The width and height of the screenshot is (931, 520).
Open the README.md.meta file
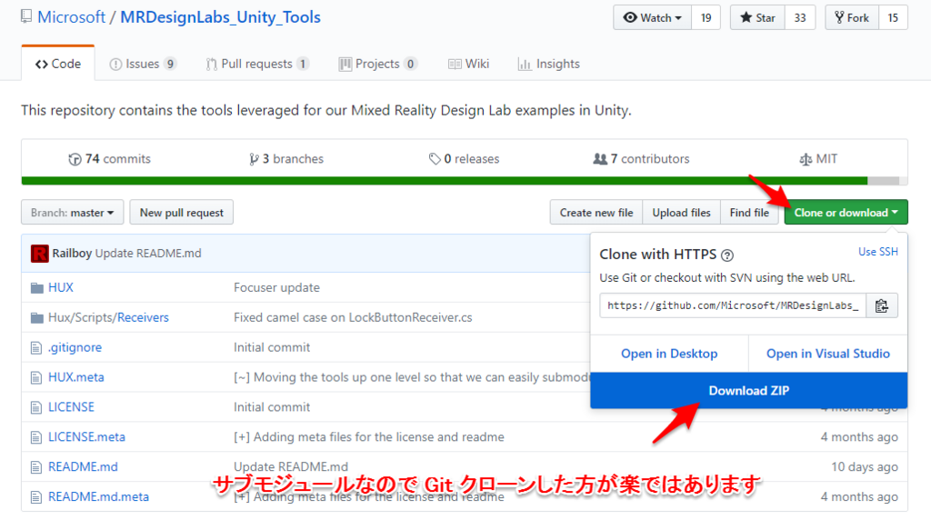click(98, 496)
